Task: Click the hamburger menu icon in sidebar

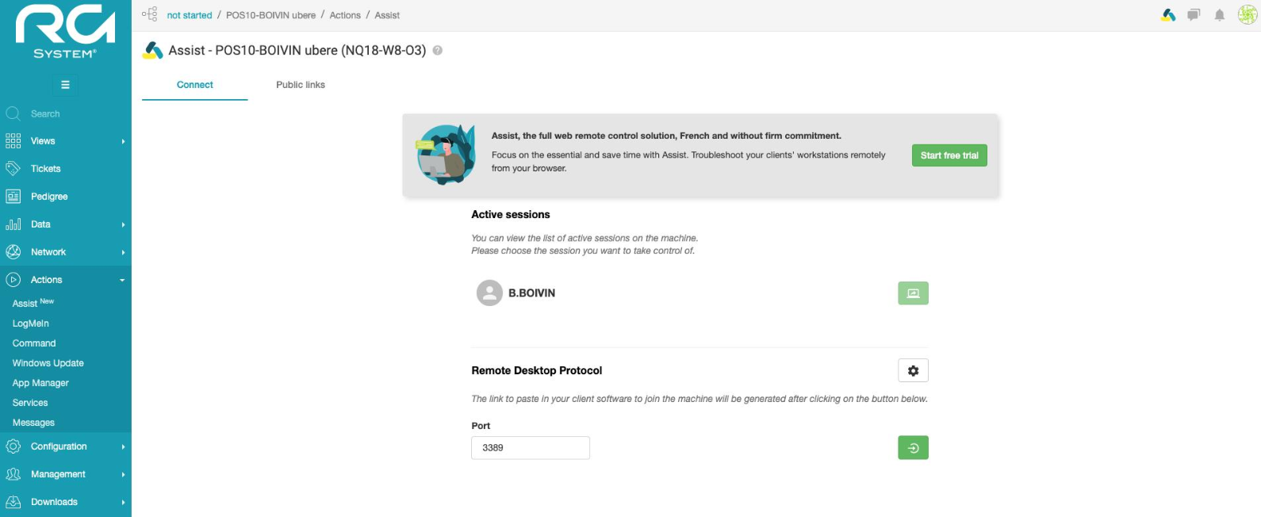Action: (x=65, y=85)
